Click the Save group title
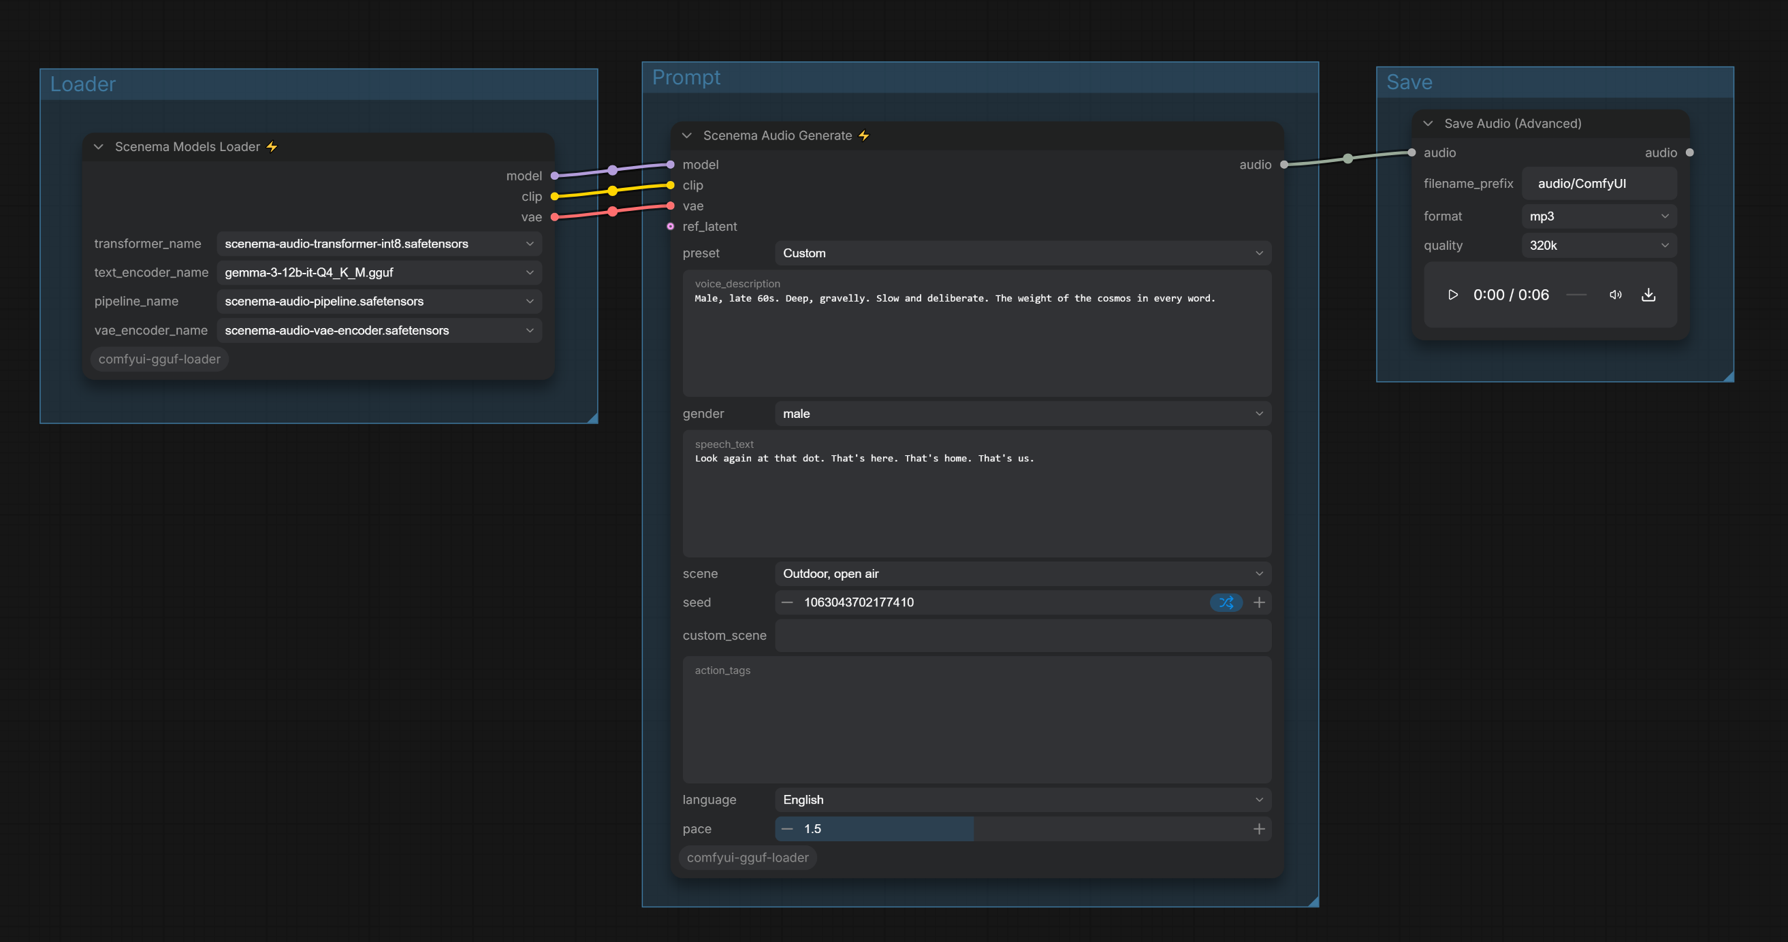 click(x=1409, y=82)
